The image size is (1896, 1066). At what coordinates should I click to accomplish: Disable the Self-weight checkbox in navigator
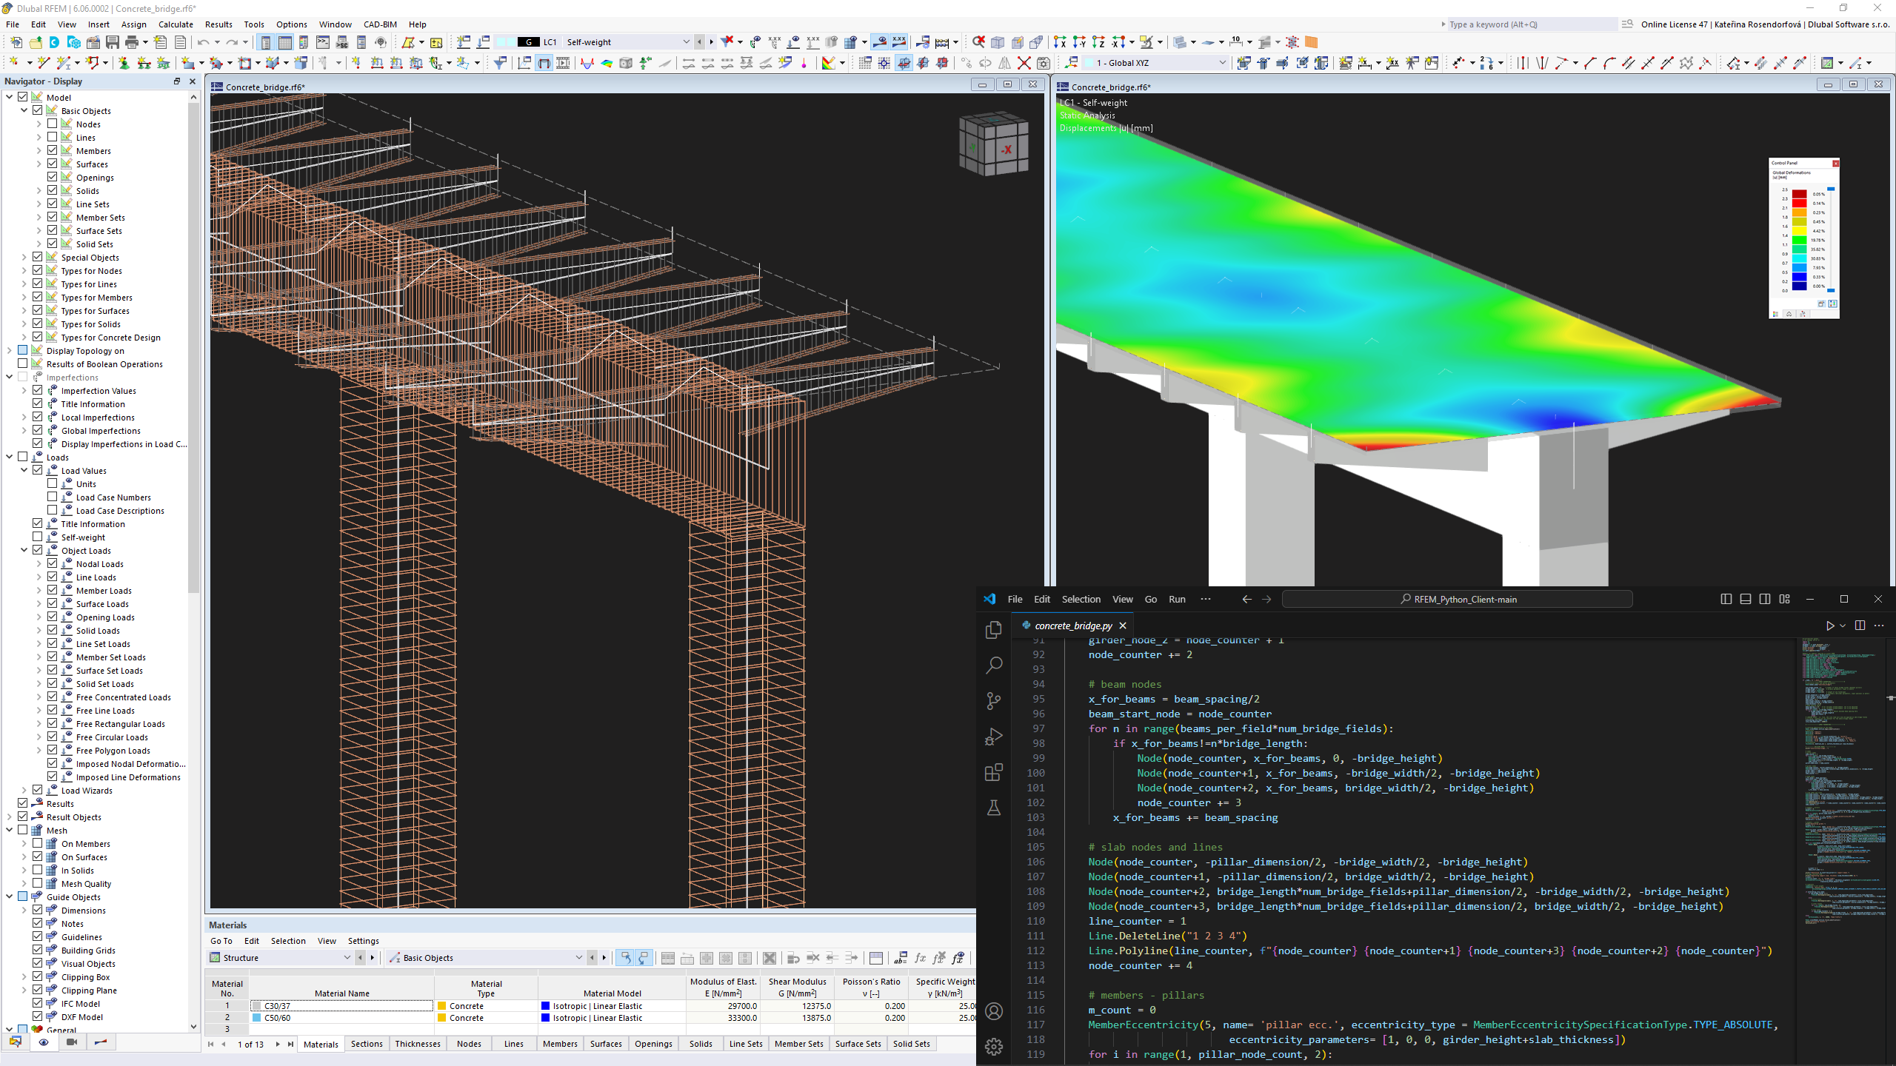[36, 537]
